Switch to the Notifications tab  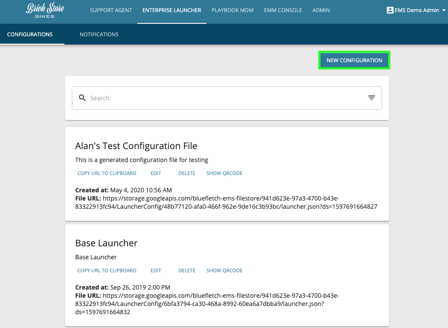coord(99,34)
